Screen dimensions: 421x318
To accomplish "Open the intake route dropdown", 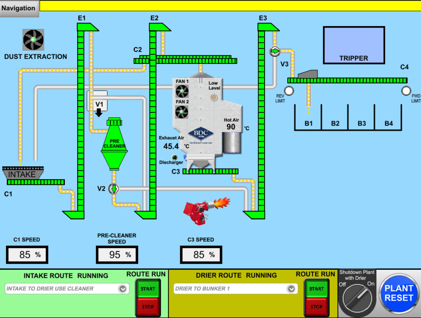I will (122, 289).
